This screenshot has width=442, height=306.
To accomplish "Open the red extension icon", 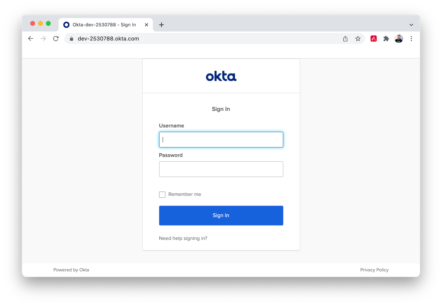I will 373,39.
